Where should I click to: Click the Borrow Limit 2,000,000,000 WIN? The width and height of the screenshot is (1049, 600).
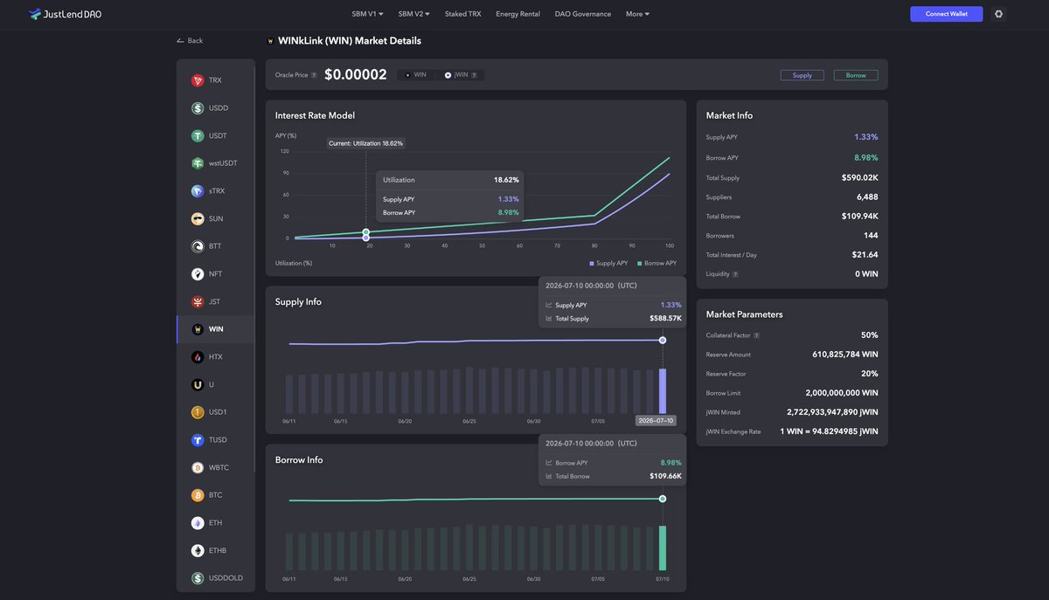842,393
